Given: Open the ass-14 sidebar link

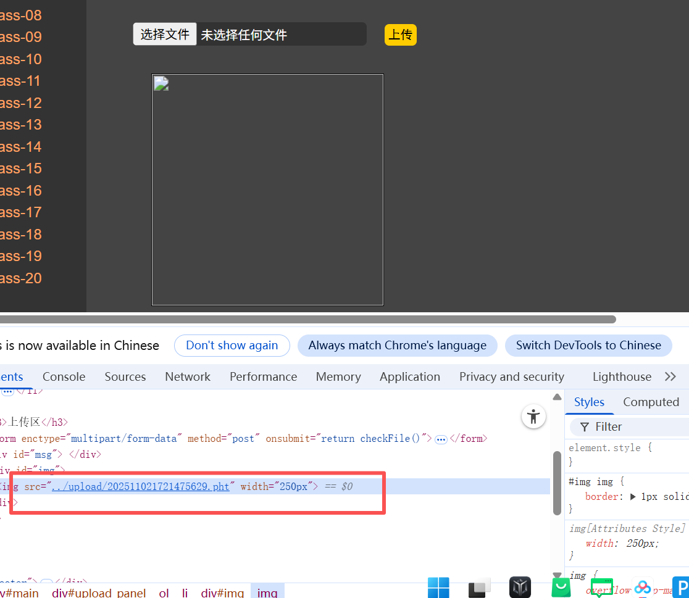Looking at the screenshot, I should tap(20, 147).
